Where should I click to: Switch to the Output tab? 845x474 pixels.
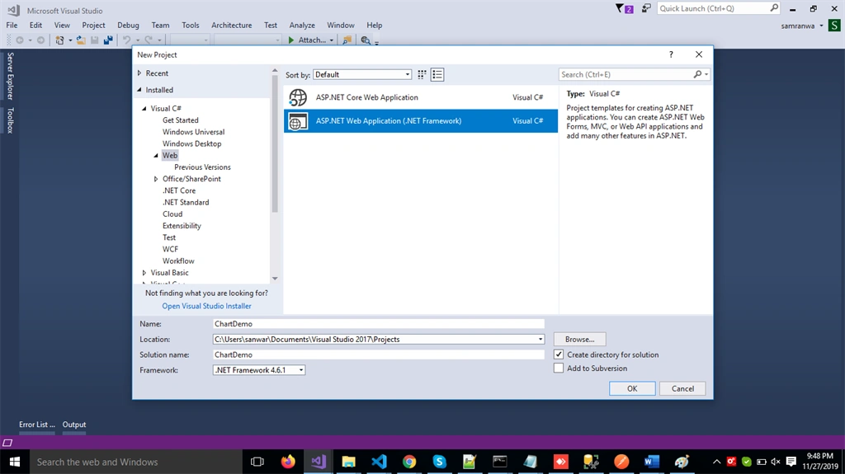[73, 425]
